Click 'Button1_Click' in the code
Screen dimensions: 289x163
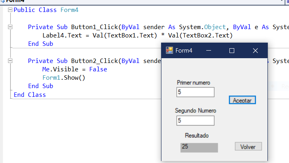click(95, 27)
